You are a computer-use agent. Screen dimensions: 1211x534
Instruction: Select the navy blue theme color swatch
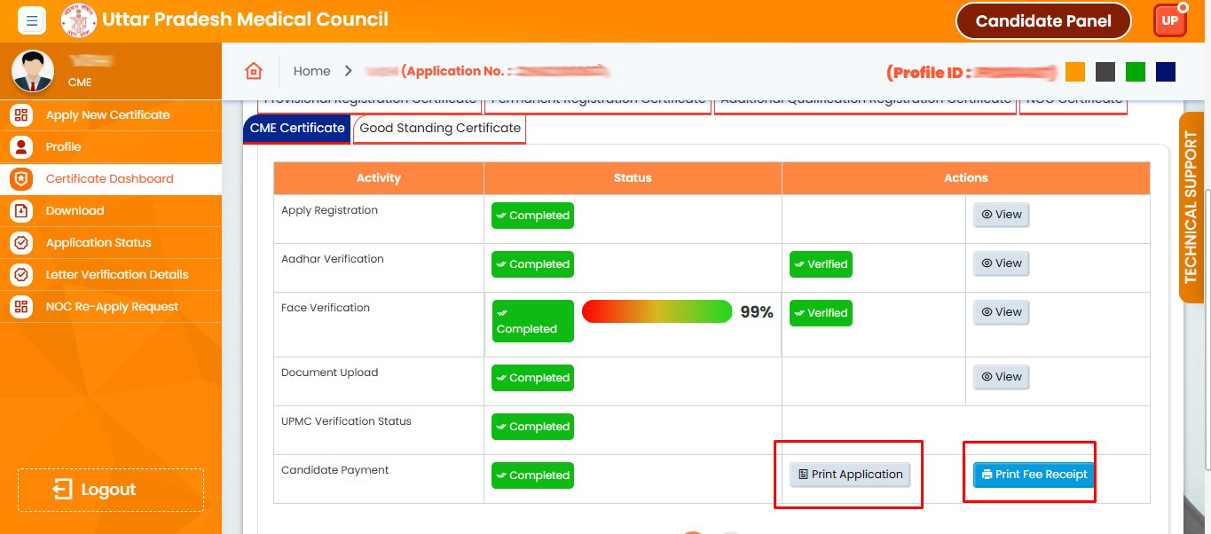coord(1166,72)
